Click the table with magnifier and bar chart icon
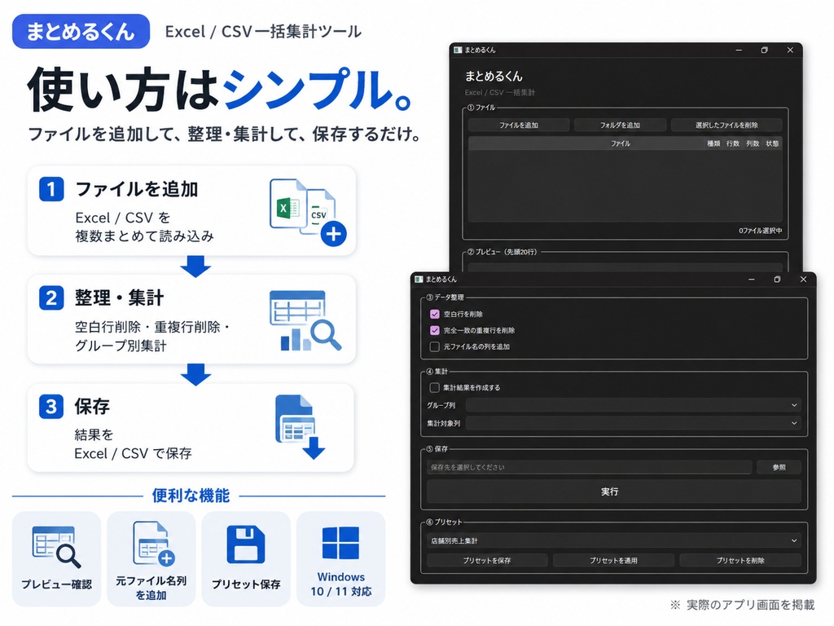The height and width of the screenshot is (626, 834). click(x=305, y=320)
